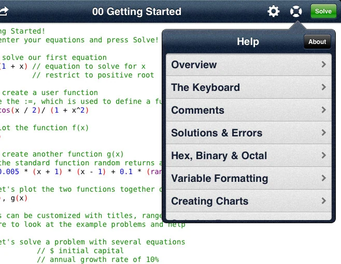Click 'create another function g(x)' comment

[x=63, y=154]
